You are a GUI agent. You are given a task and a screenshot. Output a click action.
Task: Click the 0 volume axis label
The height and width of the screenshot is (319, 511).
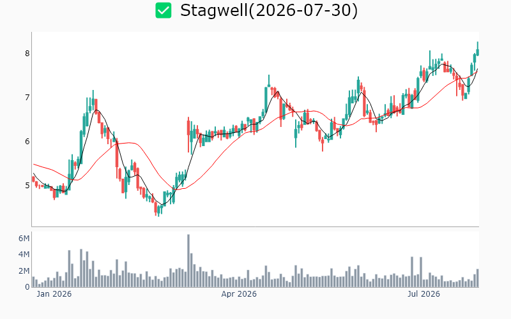(27, 287)
